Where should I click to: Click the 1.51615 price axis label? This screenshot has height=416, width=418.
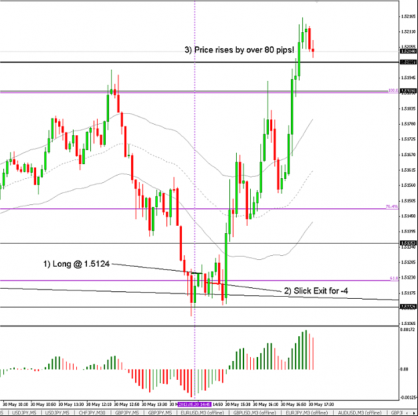(x=408, y=170)
